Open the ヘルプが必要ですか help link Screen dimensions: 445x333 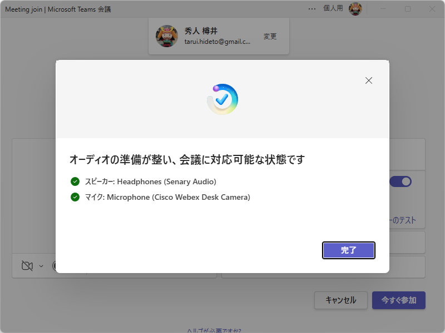coord(214,330)
